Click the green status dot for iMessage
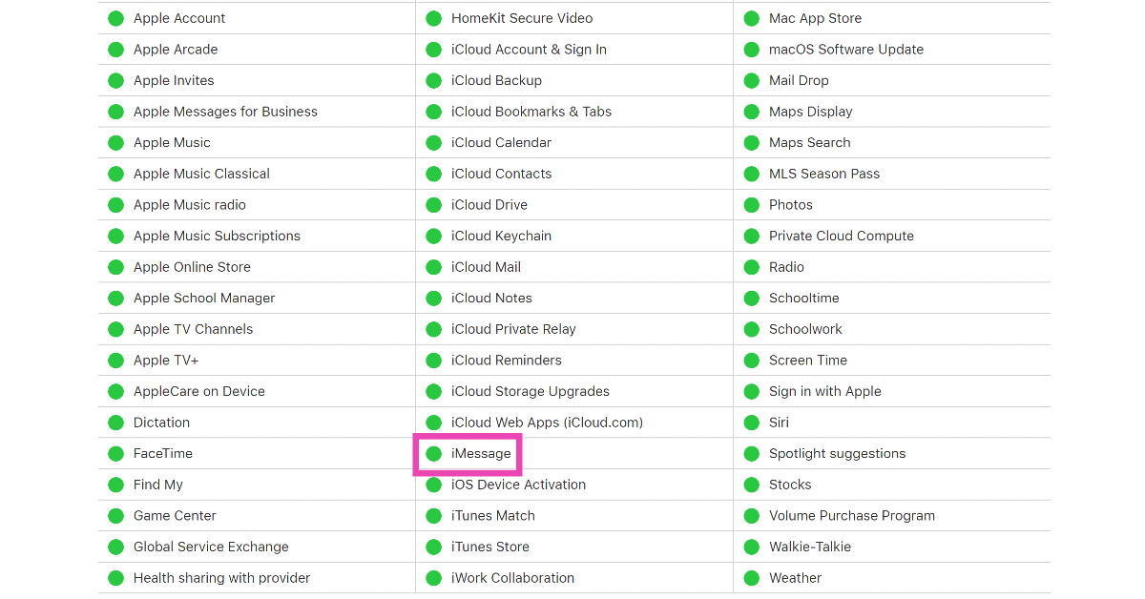The width and height of the screenshot is (1145, 599). coord(433,454)
